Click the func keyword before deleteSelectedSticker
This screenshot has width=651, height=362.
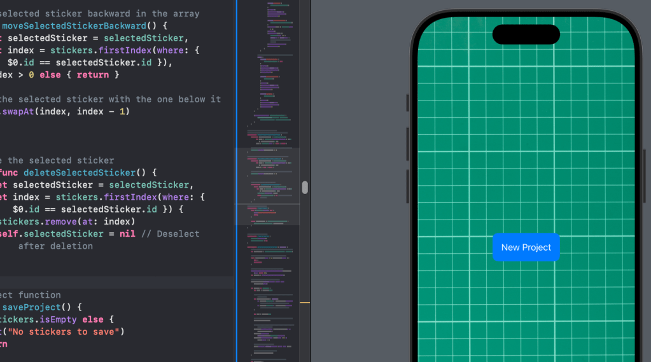point(9,172)
